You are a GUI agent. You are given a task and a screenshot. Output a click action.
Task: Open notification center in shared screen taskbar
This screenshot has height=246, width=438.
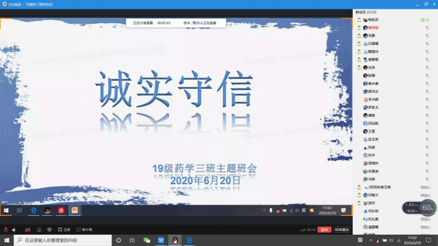[x=344, y=210]
